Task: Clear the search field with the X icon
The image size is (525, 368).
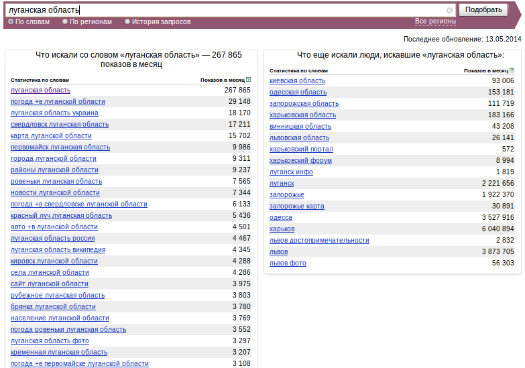Action: tap(449, 10)
